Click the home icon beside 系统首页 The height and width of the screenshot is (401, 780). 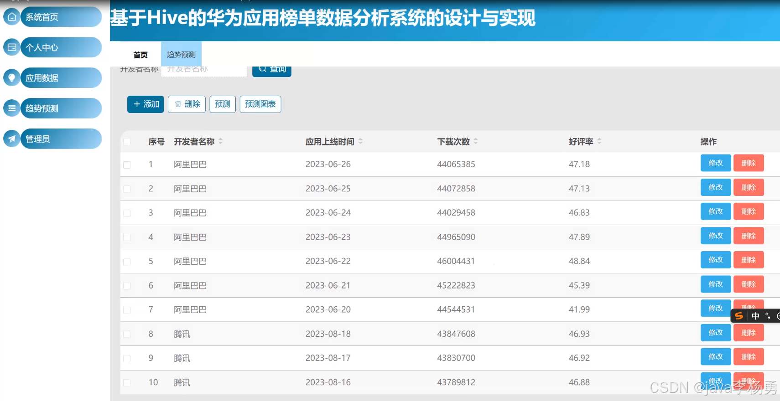click(x=12, y=17)
